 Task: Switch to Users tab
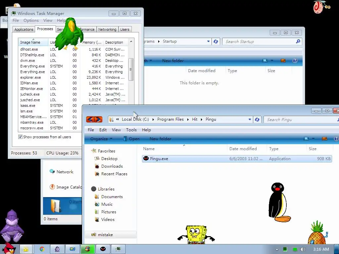pyautogui.click(x=125, y=29)
